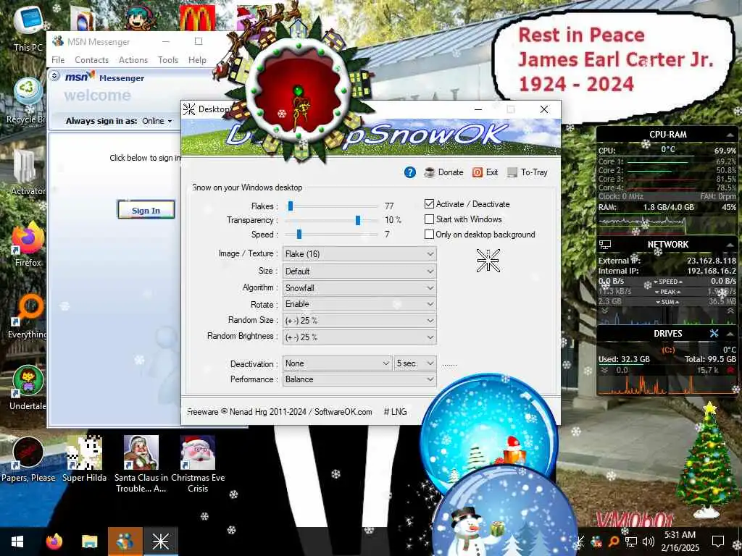Open Contacts menu in MSN Messenger
This screenshot has width=742, height=556.
(91, 60)
